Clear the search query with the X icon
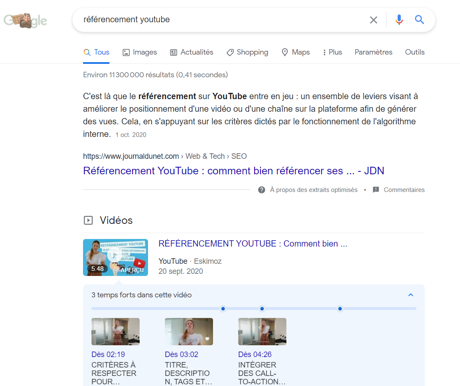The height and width of the screenshot is (386, 460). click(x=374, y=20)
